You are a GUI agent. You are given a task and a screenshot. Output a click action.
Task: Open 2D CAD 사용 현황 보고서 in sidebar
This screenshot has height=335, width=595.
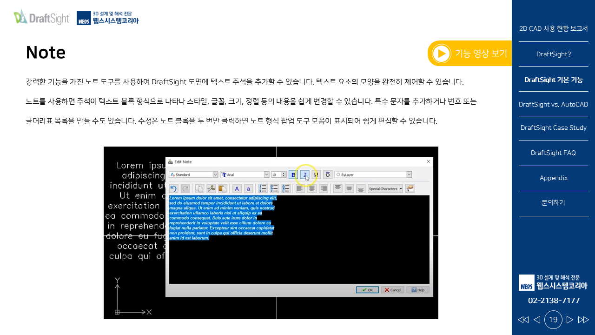click(x=553, y=28)
